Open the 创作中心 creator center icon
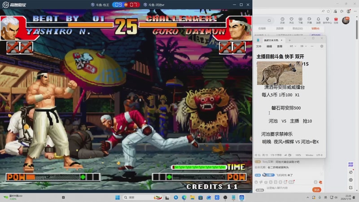359x202 pixels. click(328, 20)
